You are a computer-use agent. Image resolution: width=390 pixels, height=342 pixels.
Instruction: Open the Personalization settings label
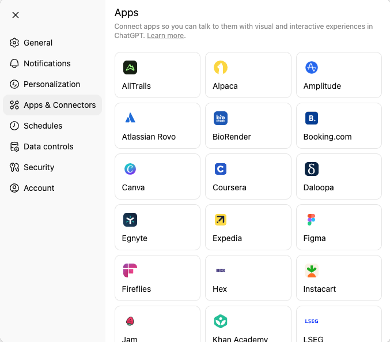52,84
